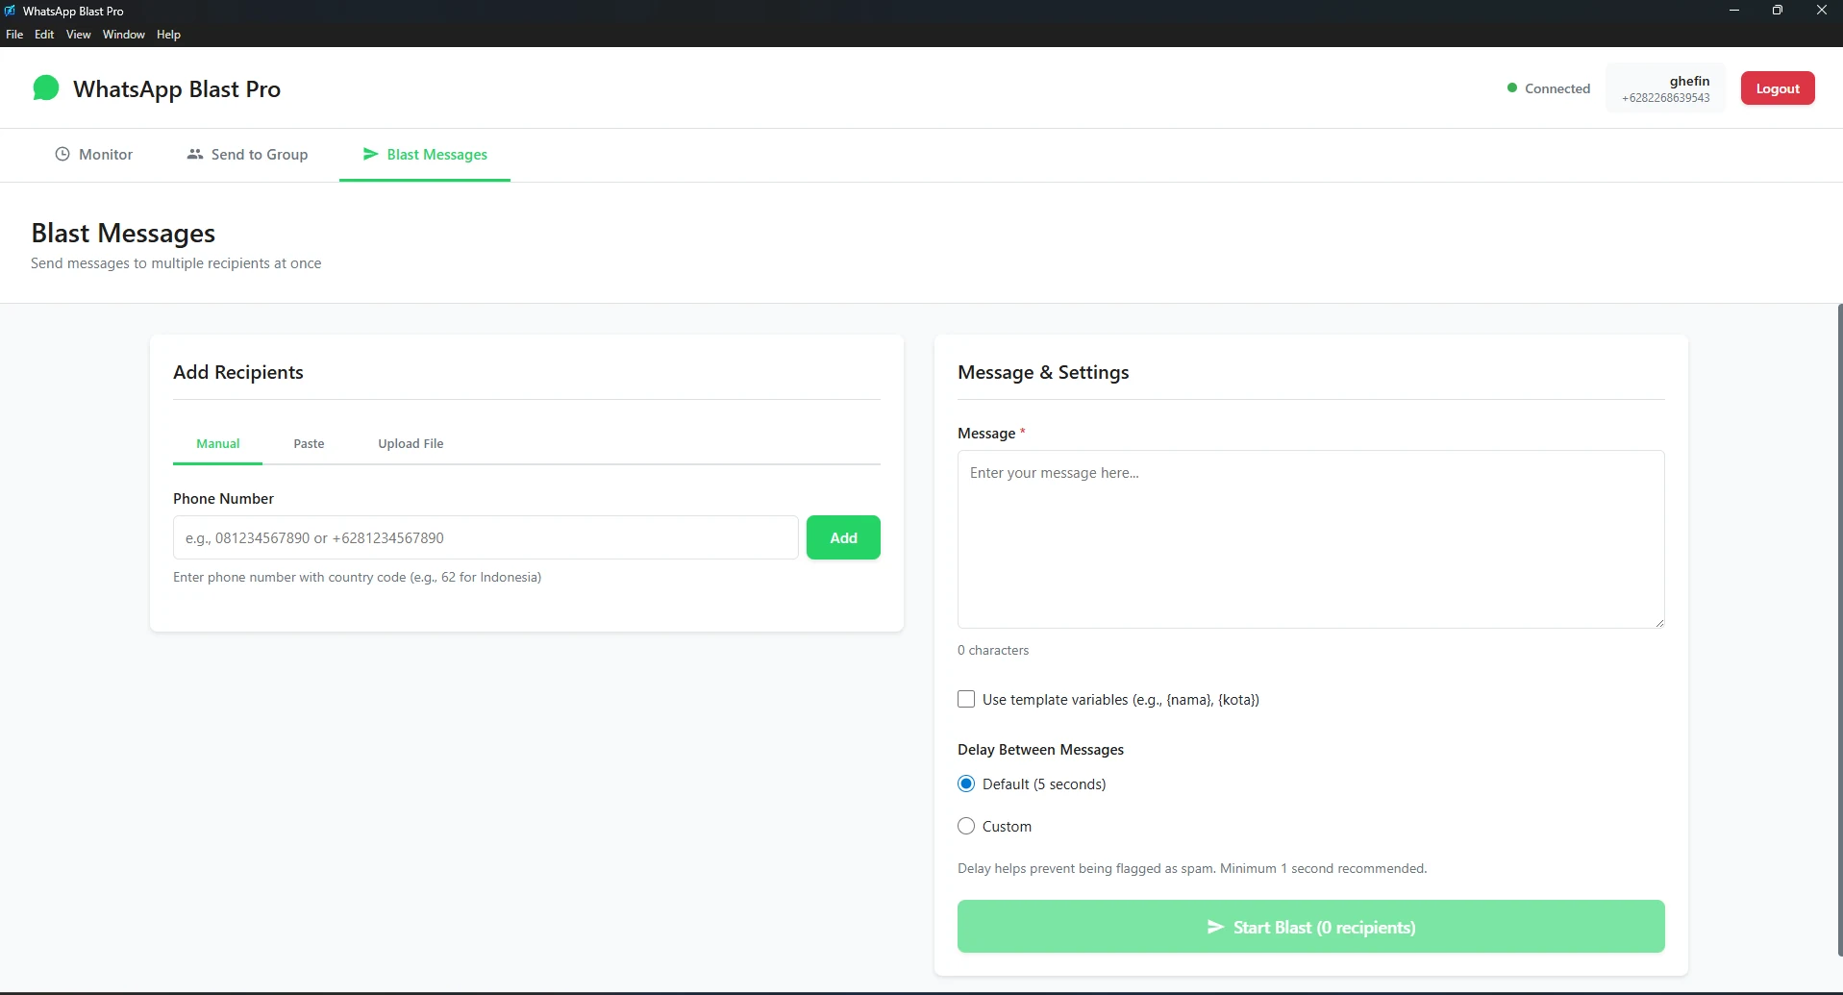Viewport: 1843px width, 995px height.
Task: Click the red Logout button
Action: coord(1777,88)
